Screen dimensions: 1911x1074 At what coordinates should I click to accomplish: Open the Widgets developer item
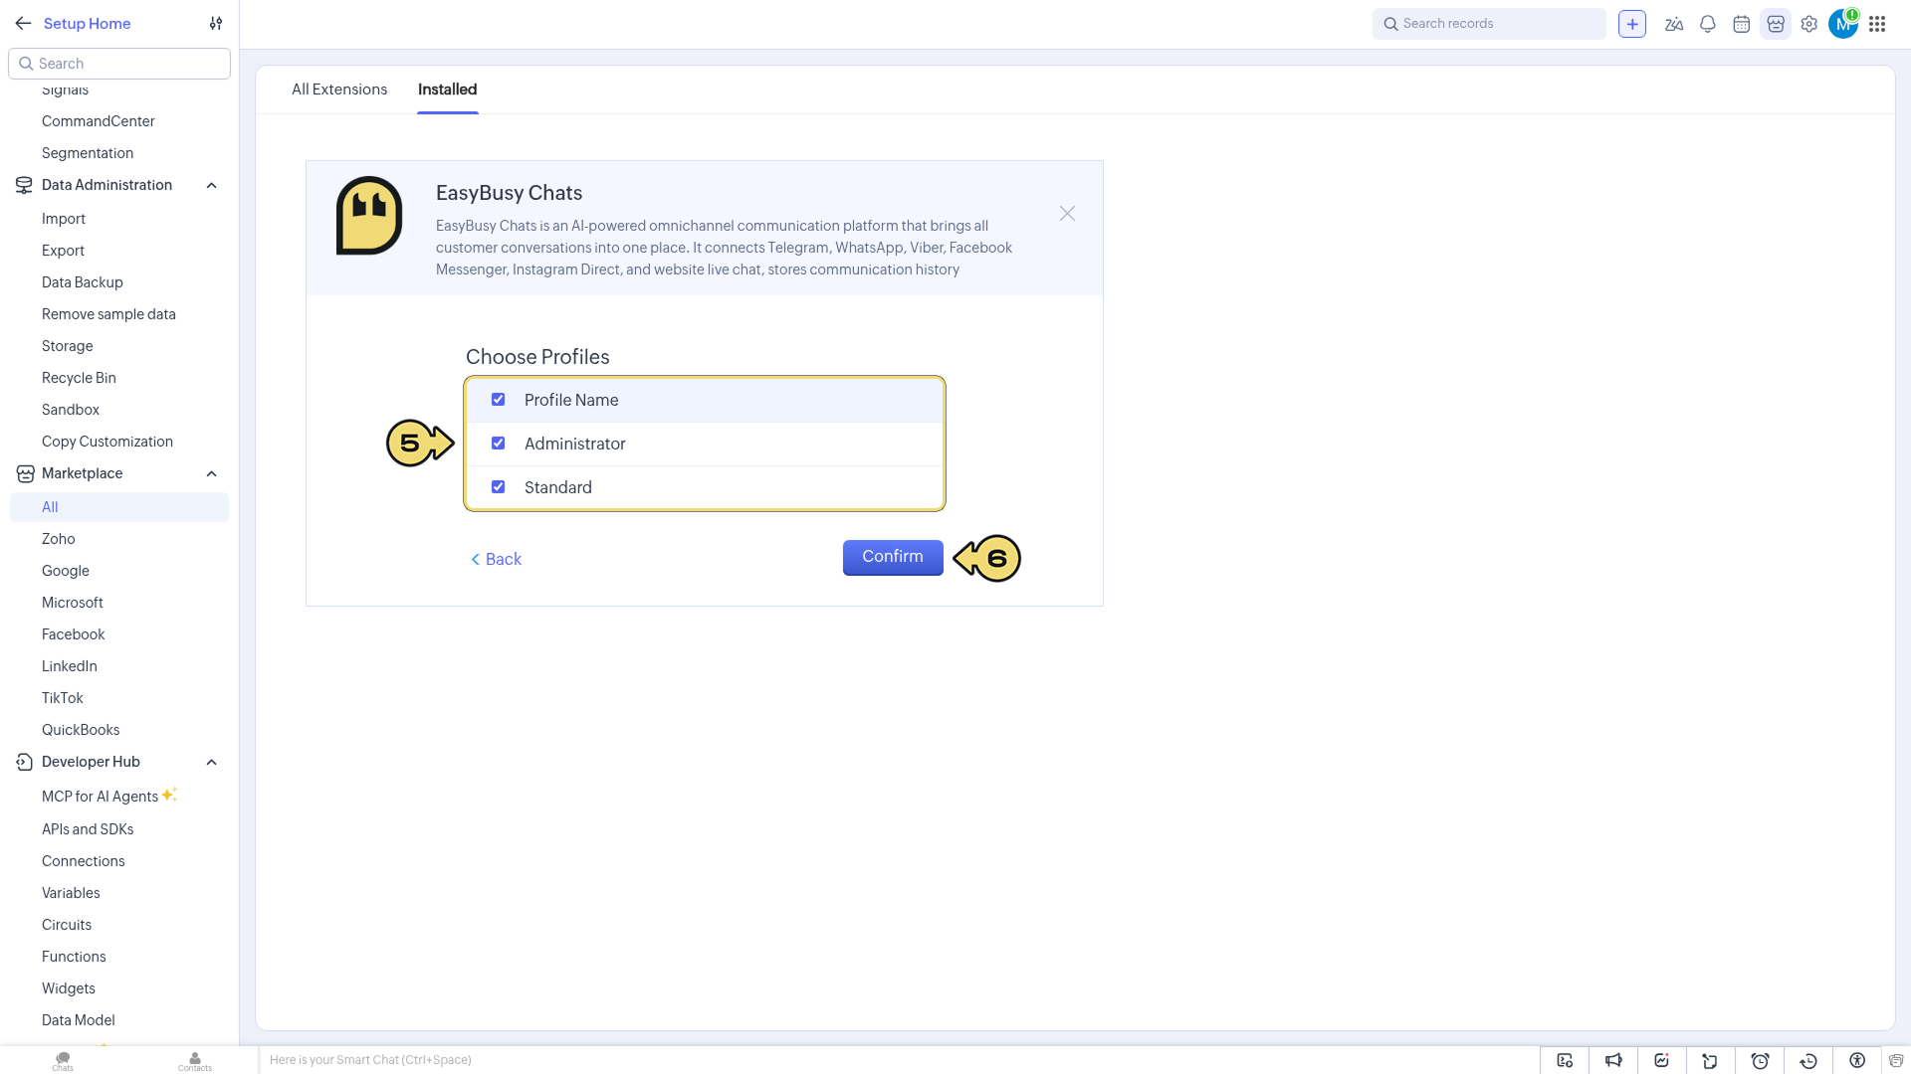click(69, 988)
